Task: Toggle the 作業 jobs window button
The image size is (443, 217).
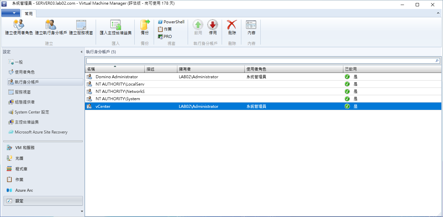Action: click(x=165, y=29)
